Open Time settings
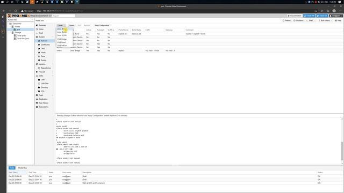The image size is (344, 193). (x=43, y=56)
